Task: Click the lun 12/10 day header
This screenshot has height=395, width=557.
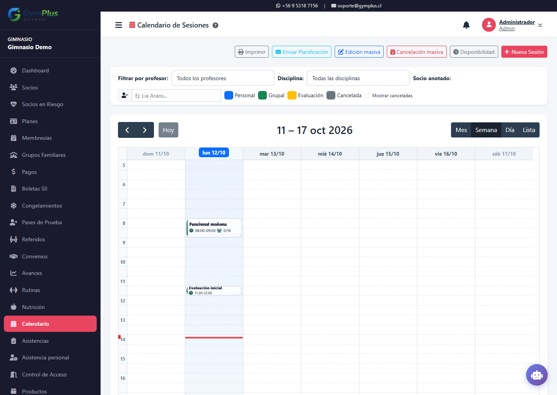Action: (214, 153)
